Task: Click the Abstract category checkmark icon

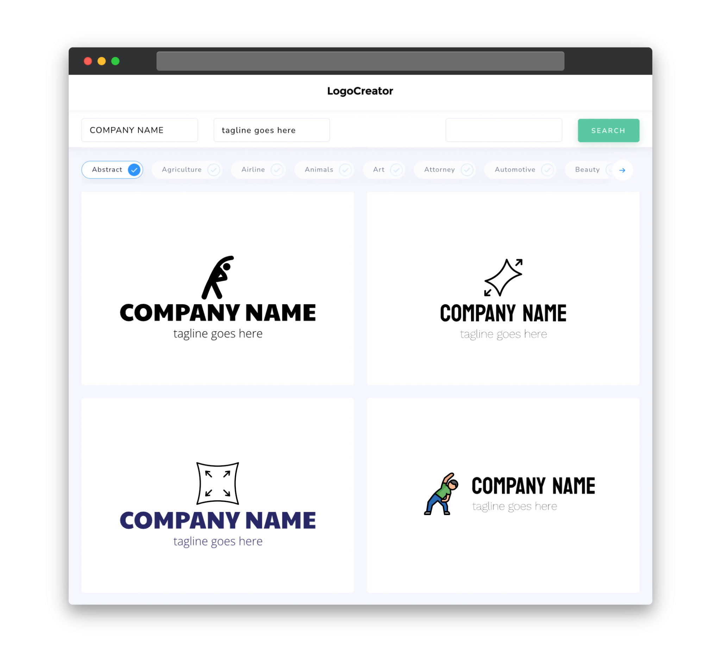Action: point(134,170)
